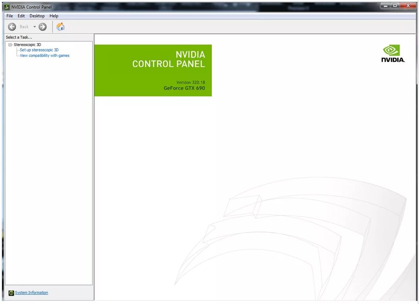
Task: Open the Help menu
Action: pyautogui.click(x=54, y=16)
